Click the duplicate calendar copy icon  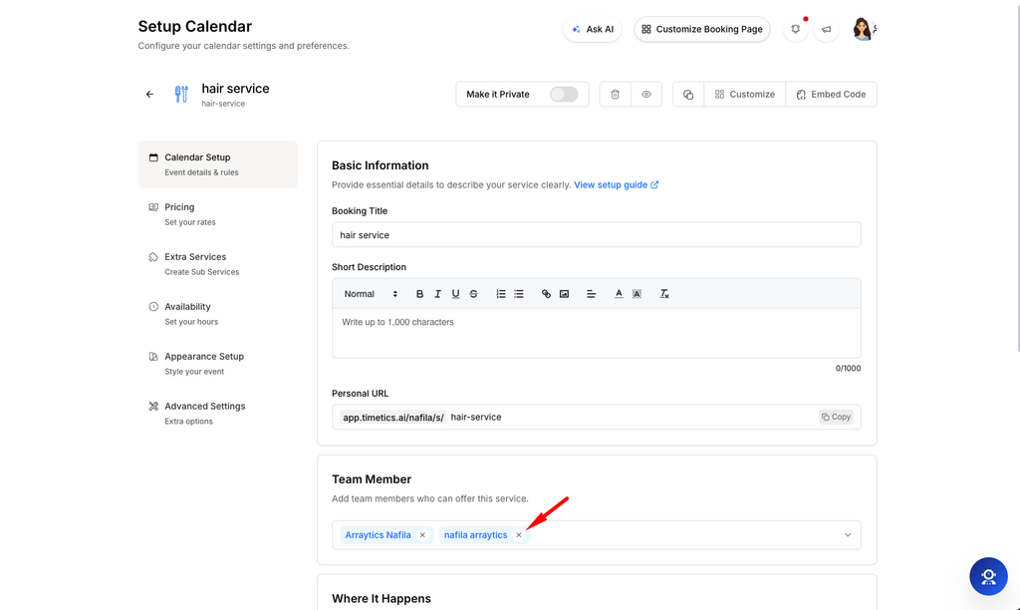[x=688, y=95]
